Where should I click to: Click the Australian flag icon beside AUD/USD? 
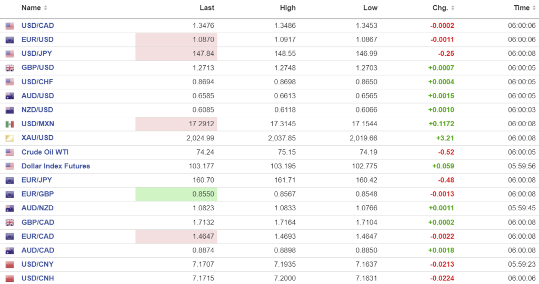point(10,96)
